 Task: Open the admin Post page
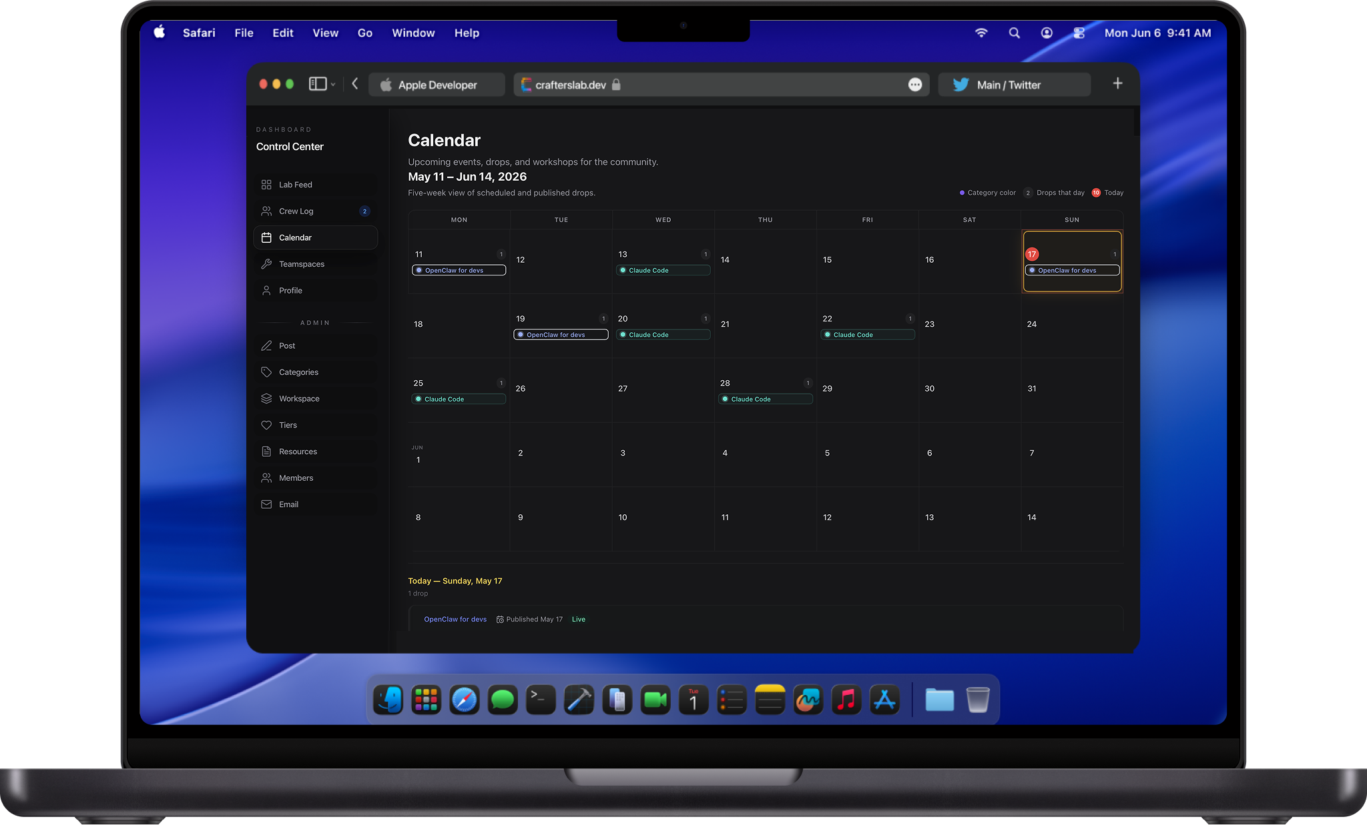(x=315, y=345)
